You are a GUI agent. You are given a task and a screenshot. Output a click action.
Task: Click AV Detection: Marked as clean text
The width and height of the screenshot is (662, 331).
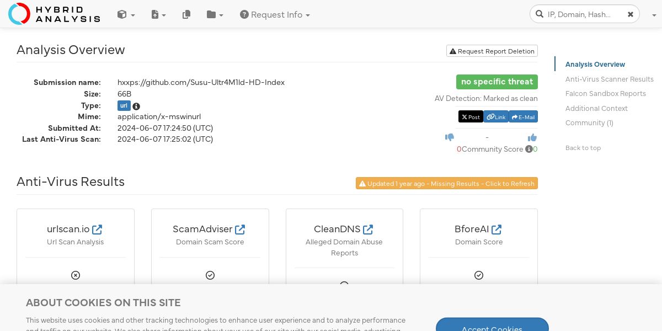pos(486,99)
